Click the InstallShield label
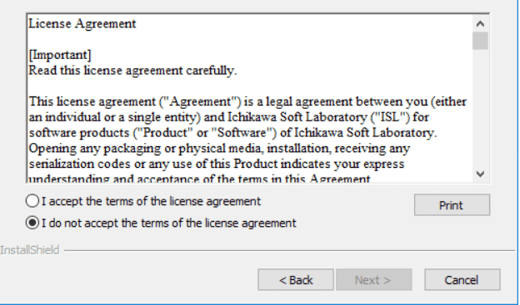 (29, 250)
